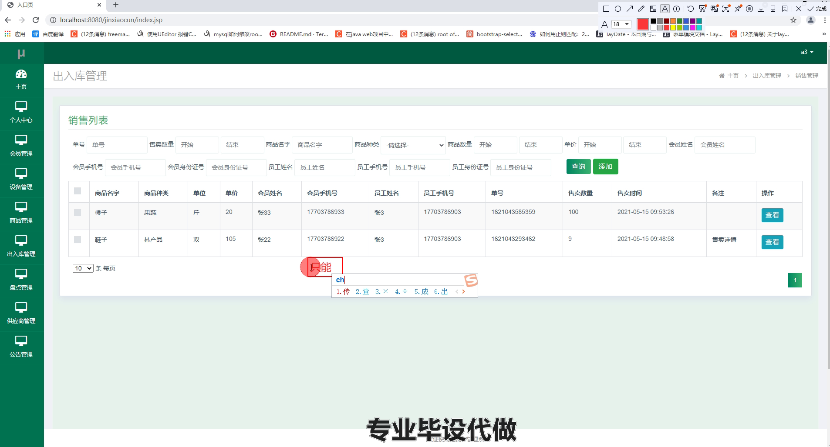The width and height of the screenshot is (830, 447).
Task: Tick the checkbox for the 鞋子 row
Action: point(78,240)
